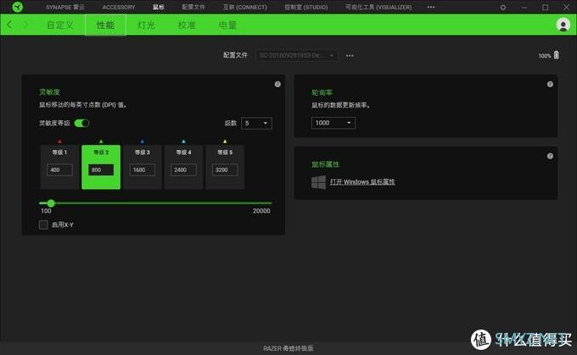The image size is (577, 355).
Task: Open help icon for 鼠标属性 panel
Action: tap(550, 156)
